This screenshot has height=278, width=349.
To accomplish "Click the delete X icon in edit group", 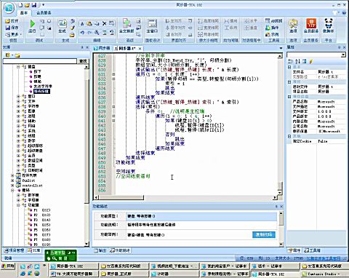I will tap(104, 23).
